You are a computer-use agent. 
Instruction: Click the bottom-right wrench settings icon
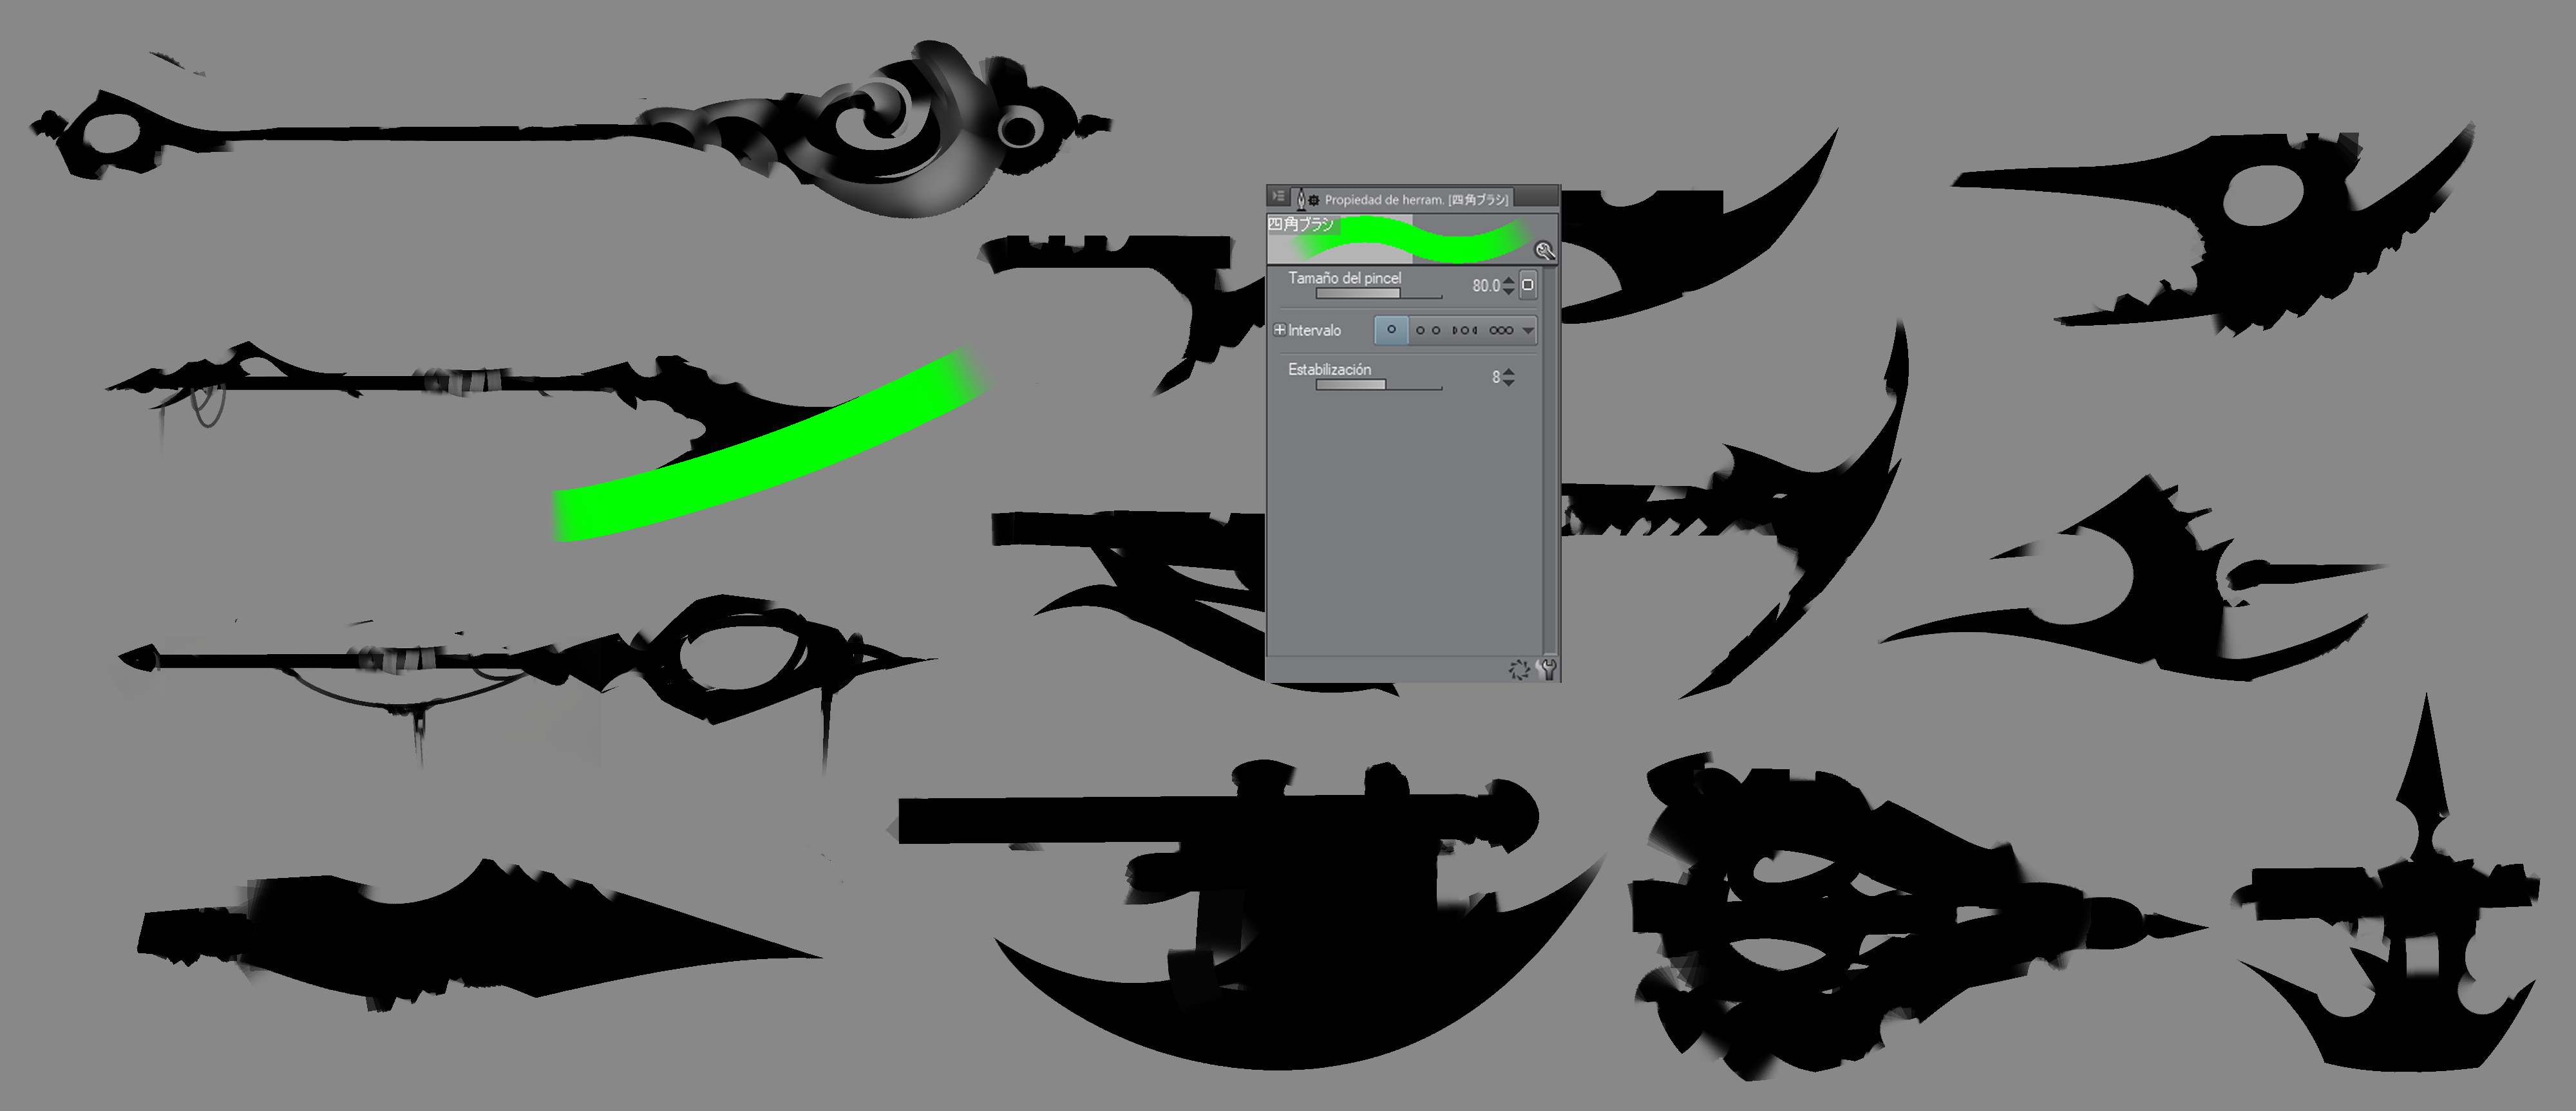[1547, 669]
